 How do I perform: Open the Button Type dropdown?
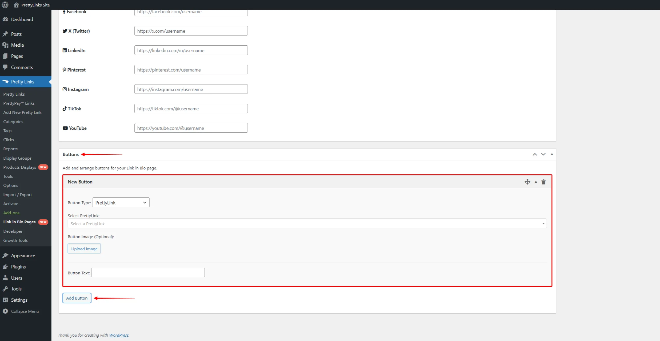121,203
